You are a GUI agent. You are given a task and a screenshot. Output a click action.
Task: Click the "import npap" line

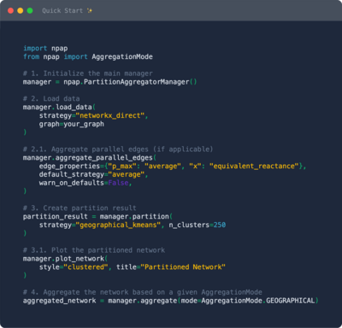click(45, 49)
